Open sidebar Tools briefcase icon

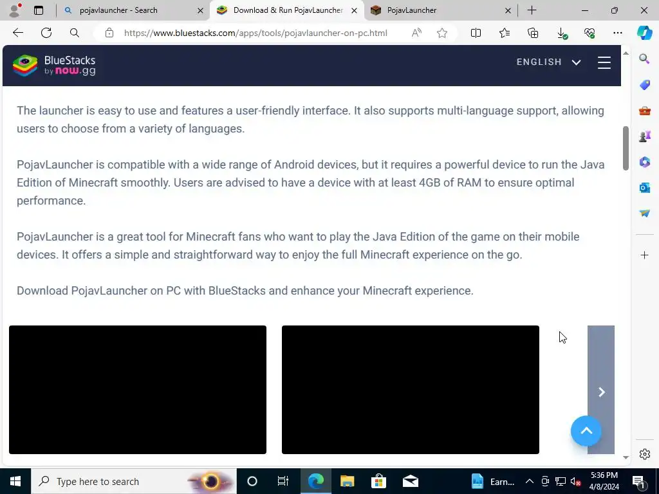pyautogui.click(x=644, y=111)
